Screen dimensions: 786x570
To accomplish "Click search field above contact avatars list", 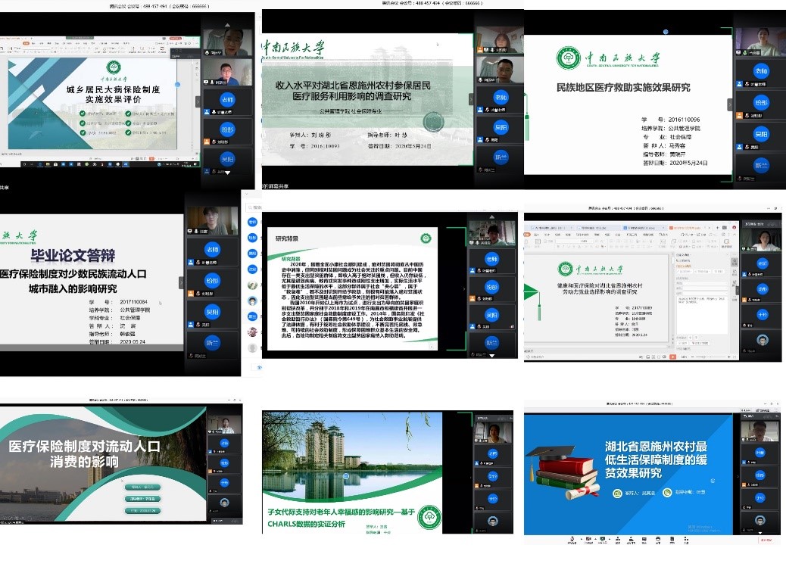I will (x=254, y=207).
